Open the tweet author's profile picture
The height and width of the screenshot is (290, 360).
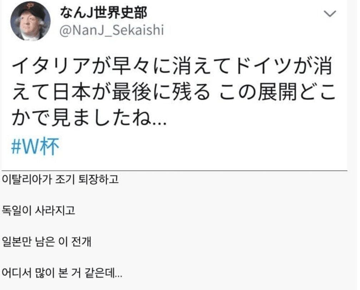point(30,21)
